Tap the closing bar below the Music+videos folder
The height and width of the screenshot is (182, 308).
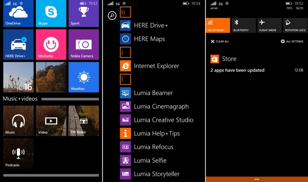point(51,175)
